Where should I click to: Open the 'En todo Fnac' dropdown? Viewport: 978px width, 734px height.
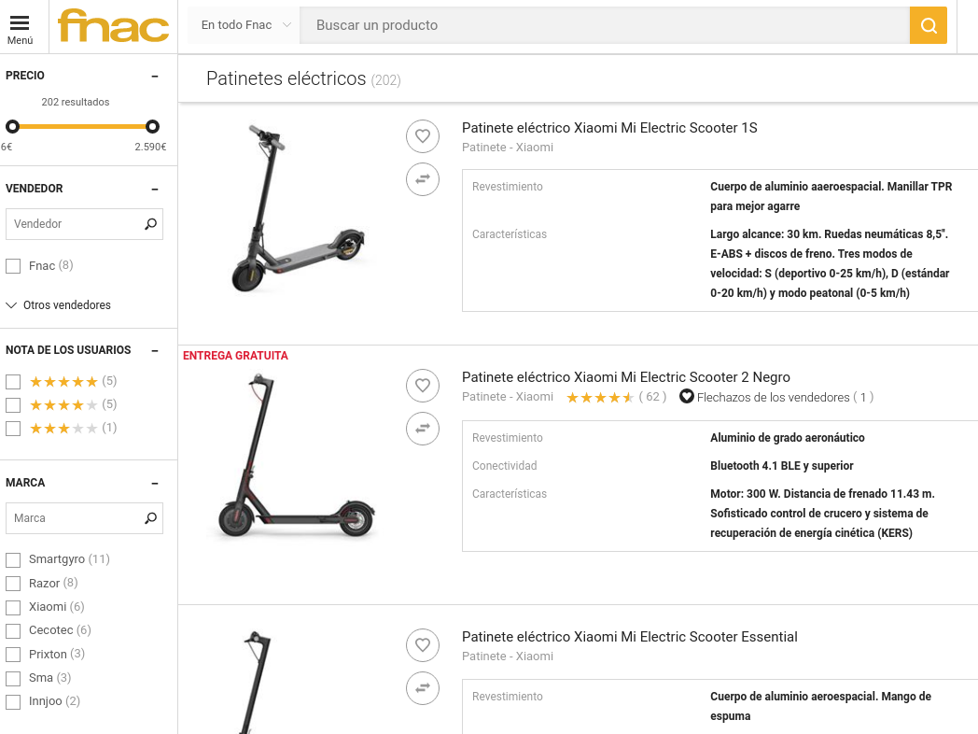[245, 25]
